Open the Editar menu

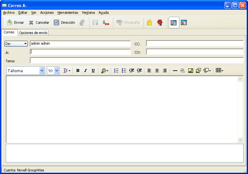[x=23, y=13]
